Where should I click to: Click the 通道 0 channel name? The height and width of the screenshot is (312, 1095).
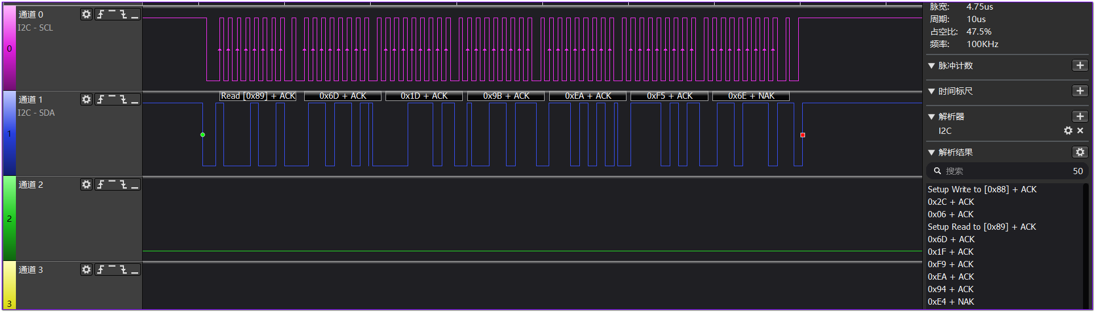[31, 14]
